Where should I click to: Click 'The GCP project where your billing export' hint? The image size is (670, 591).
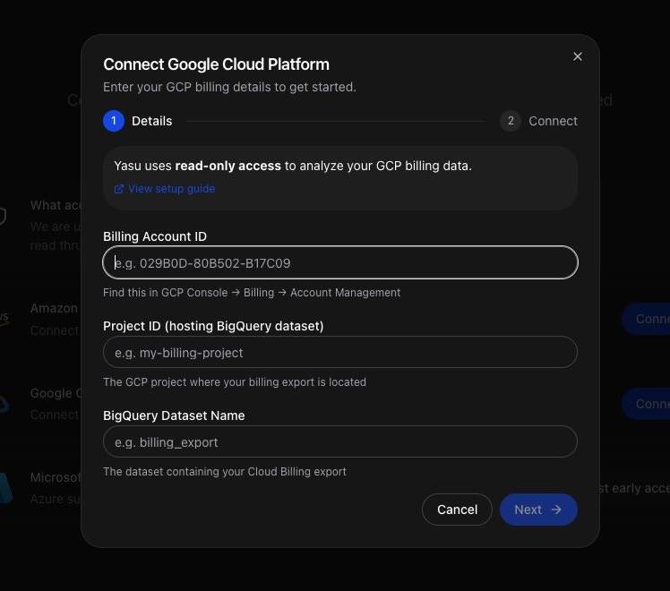click(x=235, y=382)
